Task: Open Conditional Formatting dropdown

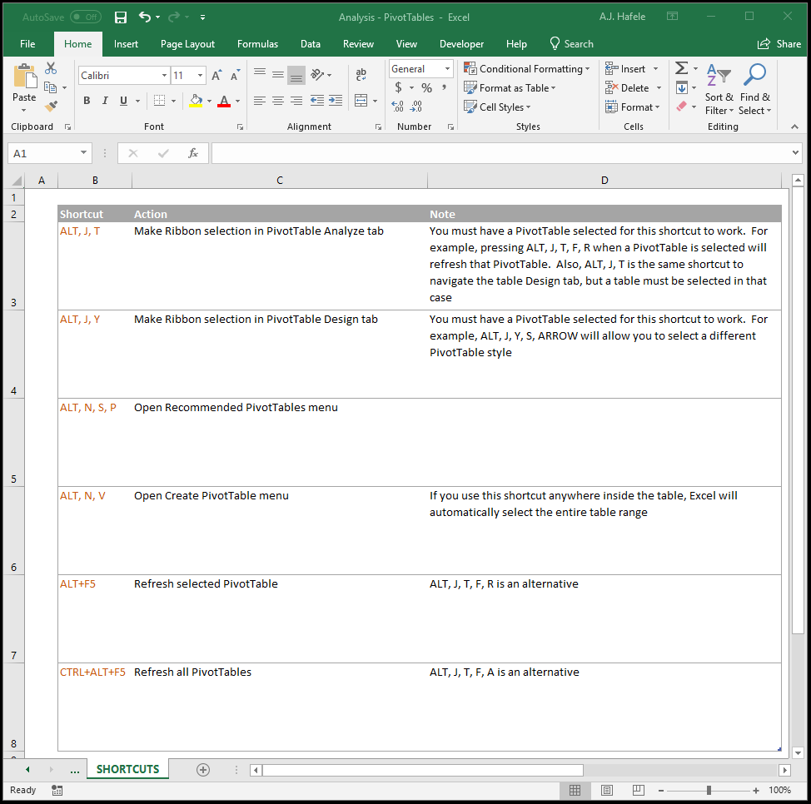Action: click(526, 69)
